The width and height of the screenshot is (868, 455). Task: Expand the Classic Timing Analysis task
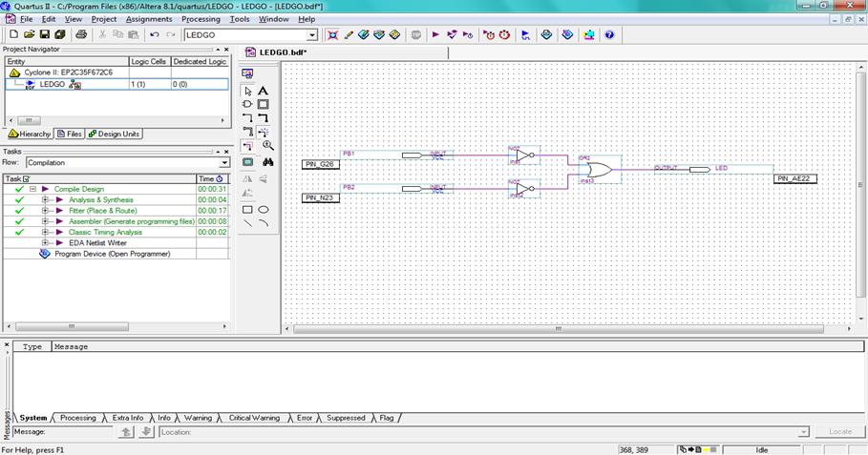point(46,232)
